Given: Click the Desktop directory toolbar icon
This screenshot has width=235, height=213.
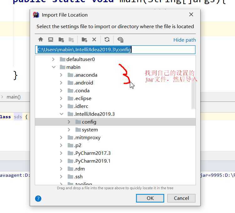Looking at the screenshot, I should click(x=51, y=39).
